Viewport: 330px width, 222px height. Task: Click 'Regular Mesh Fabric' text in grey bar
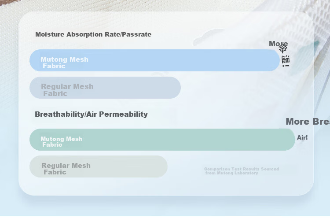(x=66, y=169)
